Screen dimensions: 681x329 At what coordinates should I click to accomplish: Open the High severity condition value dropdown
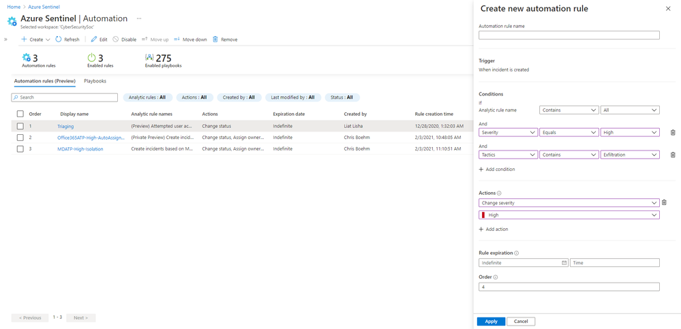point(630,132)
